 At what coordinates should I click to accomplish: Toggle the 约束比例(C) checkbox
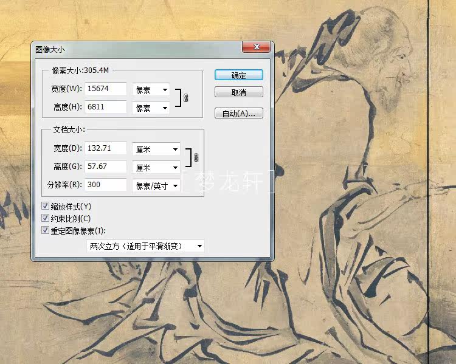click(x=45, y=218)
